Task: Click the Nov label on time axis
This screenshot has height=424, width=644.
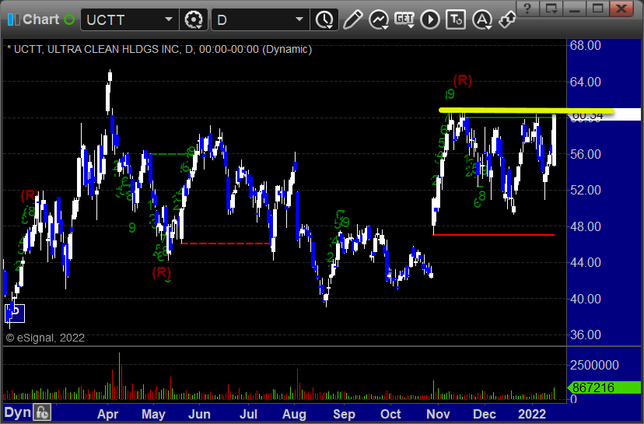Action: tap(438, 414)
